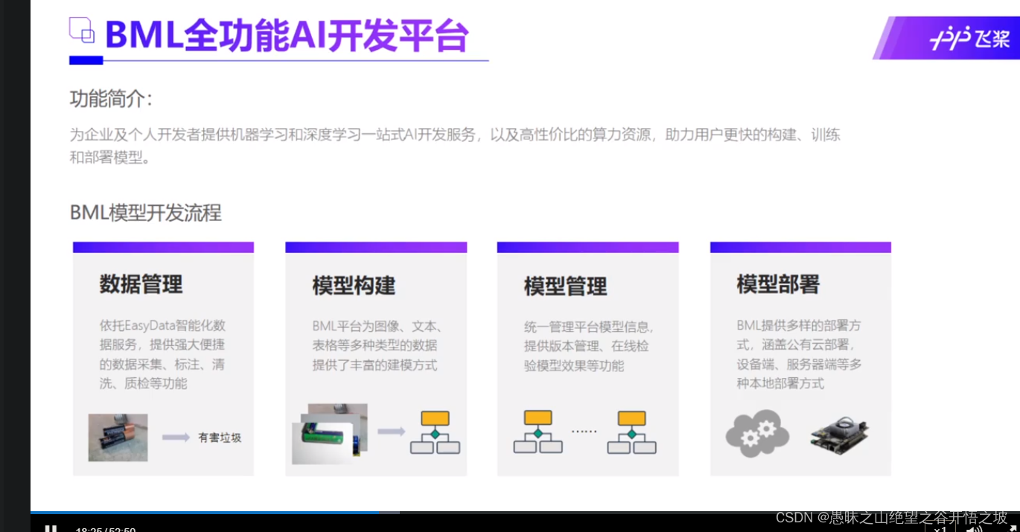The width and height of the screenshot is (1020, 532).
Task: Click the BML模型开发流程 heading
Action: (145, 213)
